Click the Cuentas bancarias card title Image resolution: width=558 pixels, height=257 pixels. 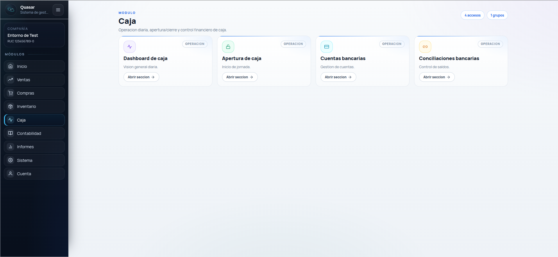[x=343, y=58]
